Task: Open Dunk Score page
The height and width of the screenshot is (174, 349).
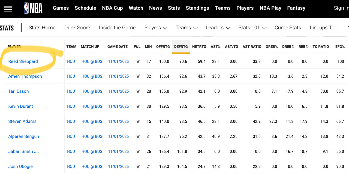Action: [77, 28]
